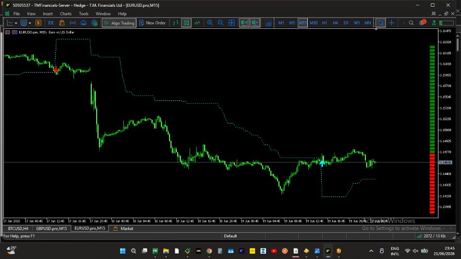Screen dimensions: 461x259
Task: Select the EURUSD.pro,M15 chart tab
Action: click(90, 228)
